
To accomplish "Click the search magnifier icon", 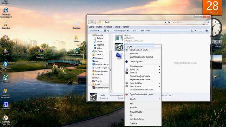I will click(208, 22).
